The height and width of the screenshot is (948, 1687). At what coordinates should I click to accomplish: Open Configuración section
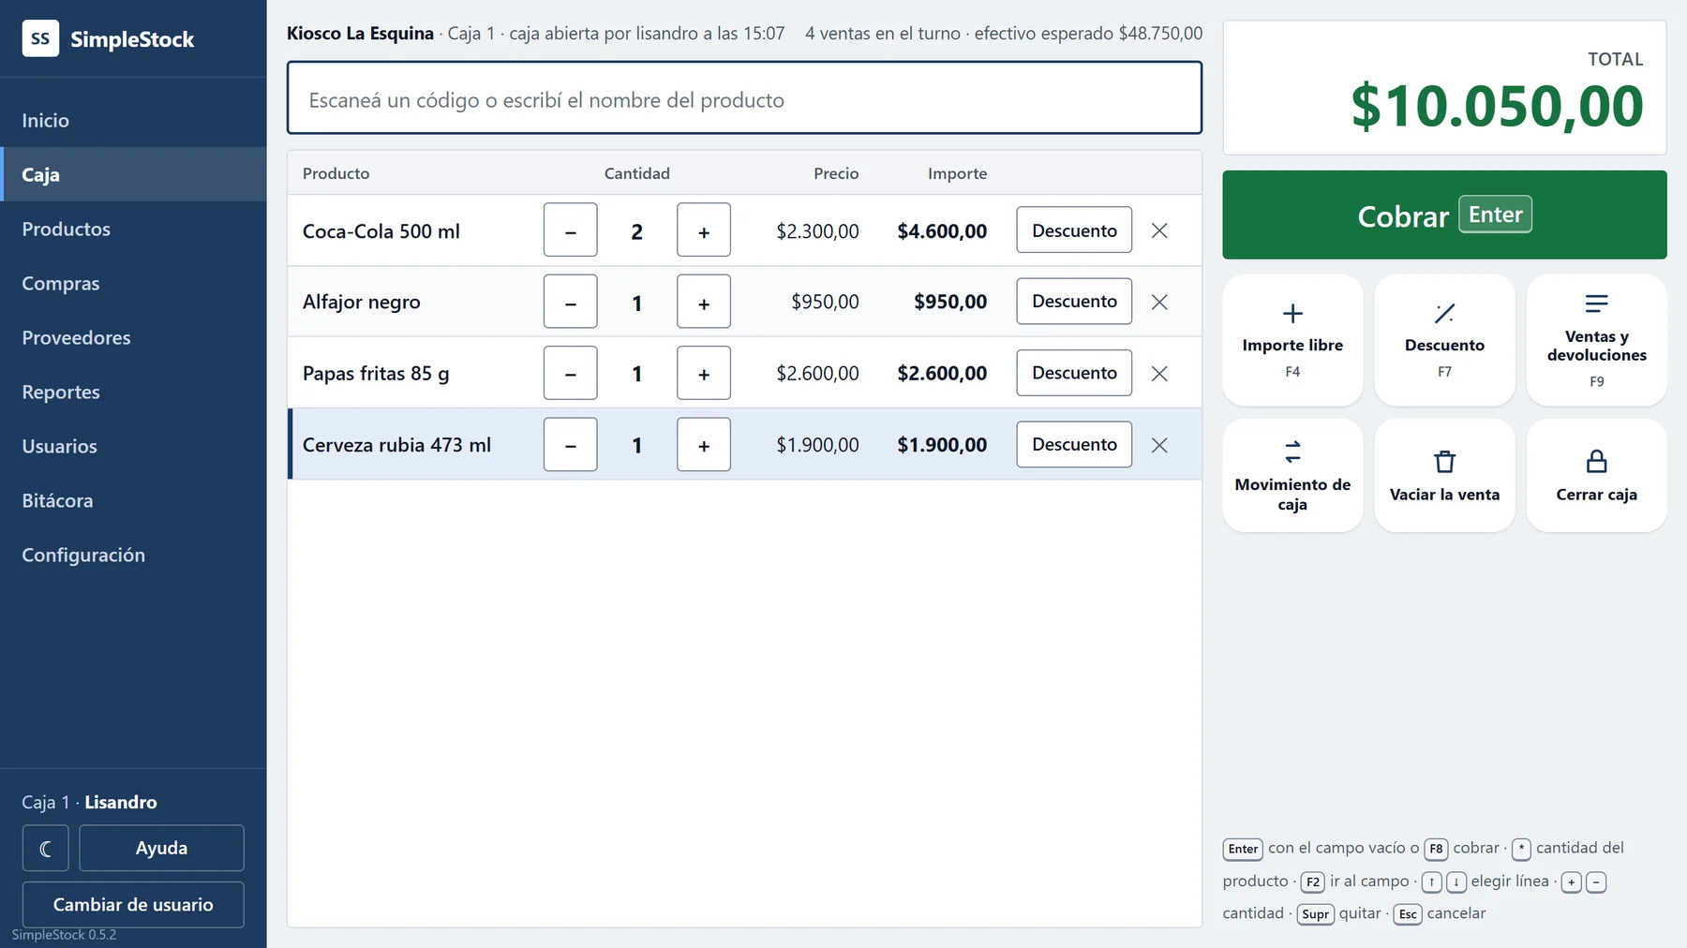[x=133, y=555]
